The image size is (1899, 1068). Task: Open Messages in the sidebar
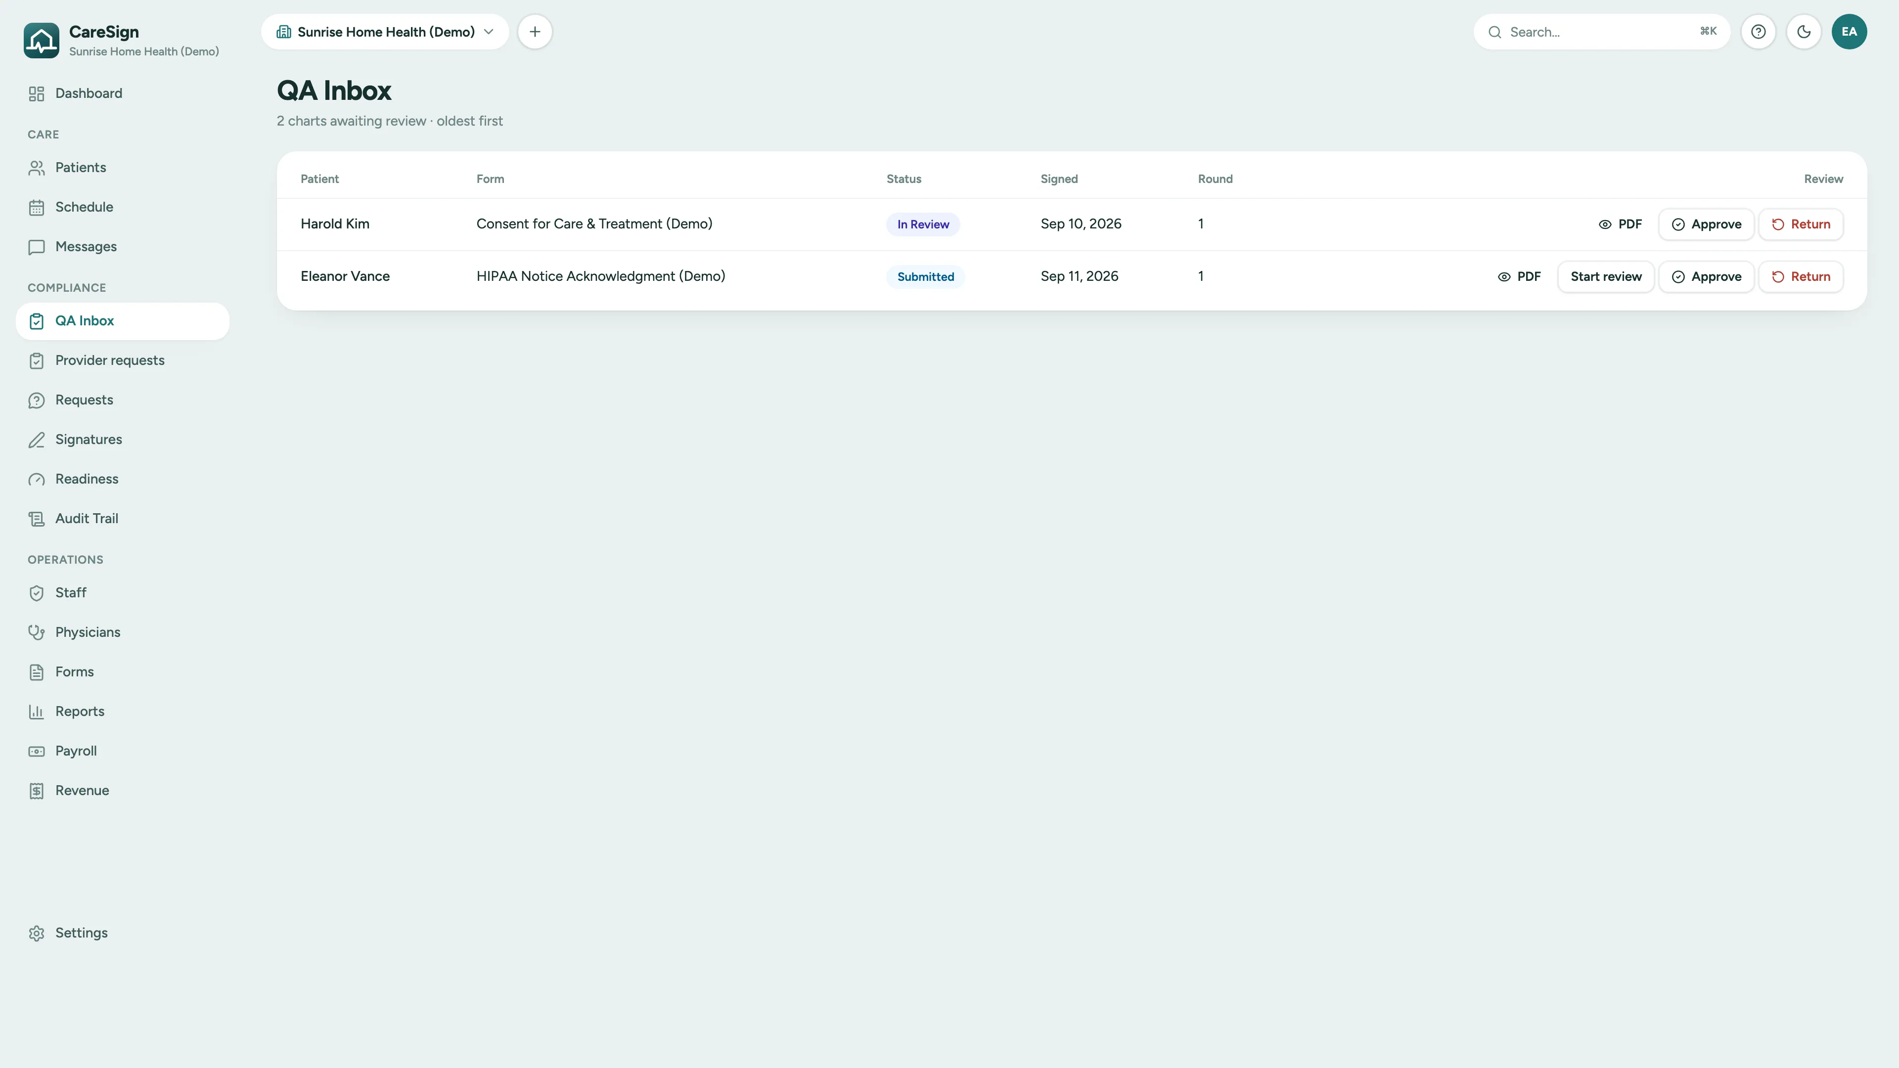tap(122, 247)
